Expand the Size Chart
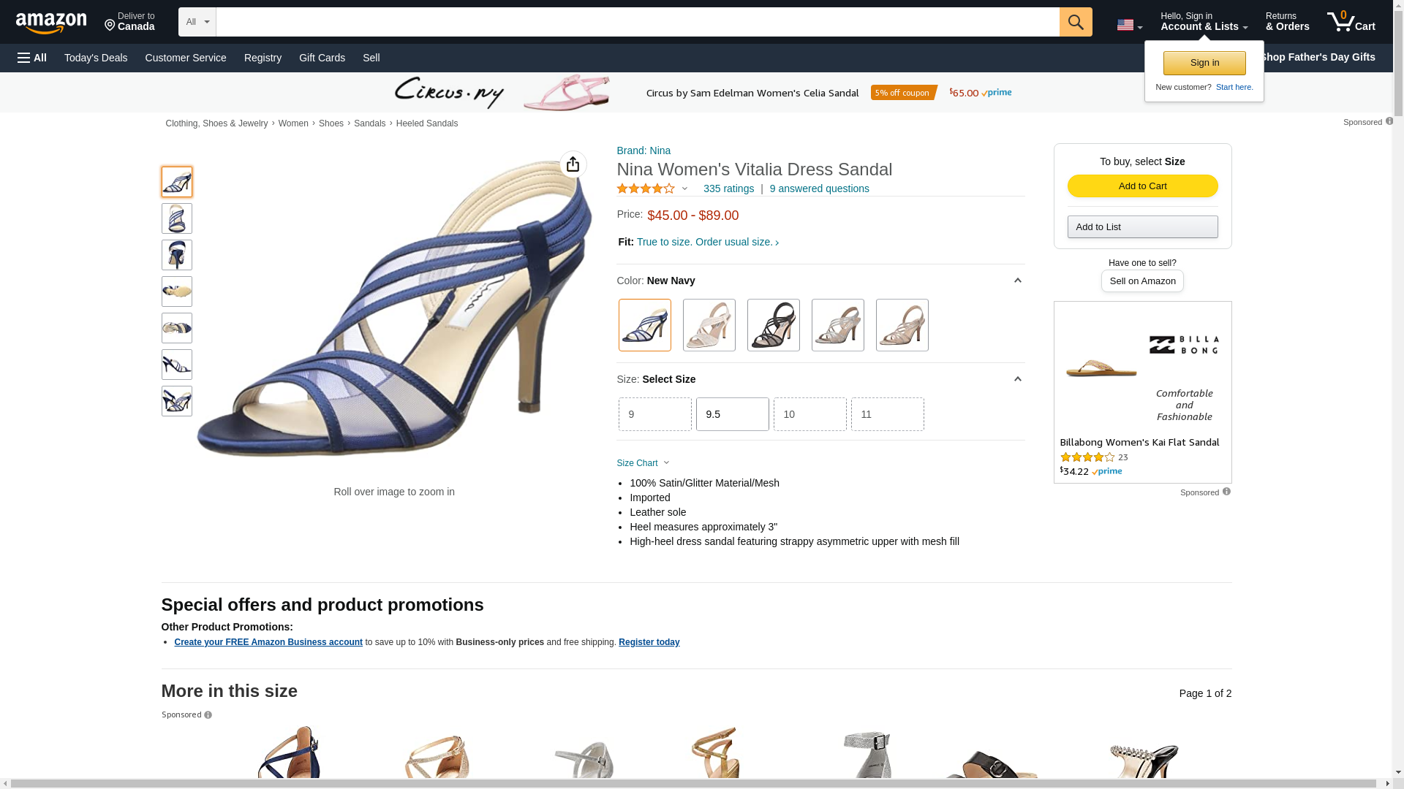 tap(643, 463)
